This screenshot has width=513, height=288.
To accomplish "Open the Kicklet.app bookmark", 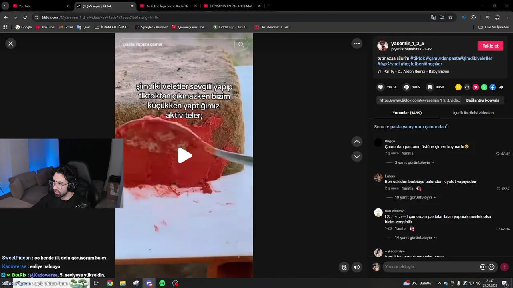I will 230,27.
